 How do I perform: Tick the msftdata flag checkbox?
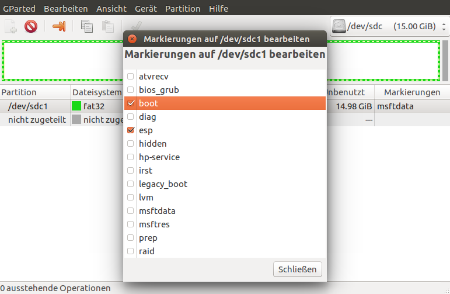click(x=131, y=211)
